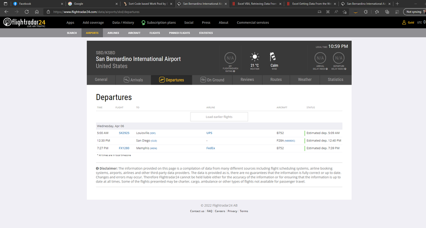Click the Gold account user icon
This screenshot has width=426, height=228.
click(404, 23)
